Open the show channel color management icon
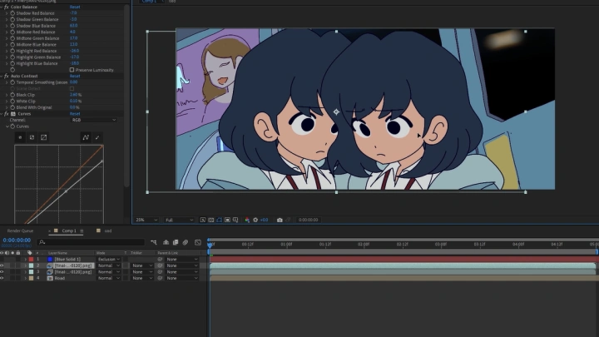The image size is (599, 337). (247, 220)
